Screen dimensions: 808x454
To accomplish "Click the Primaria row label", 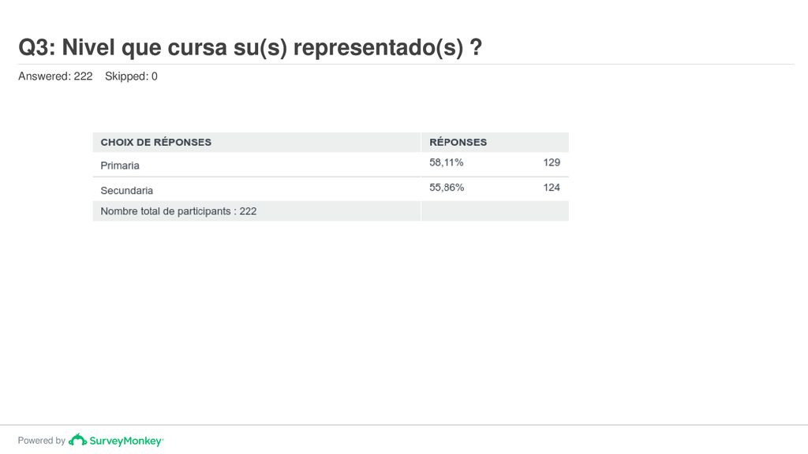I will tap(120, 166).
